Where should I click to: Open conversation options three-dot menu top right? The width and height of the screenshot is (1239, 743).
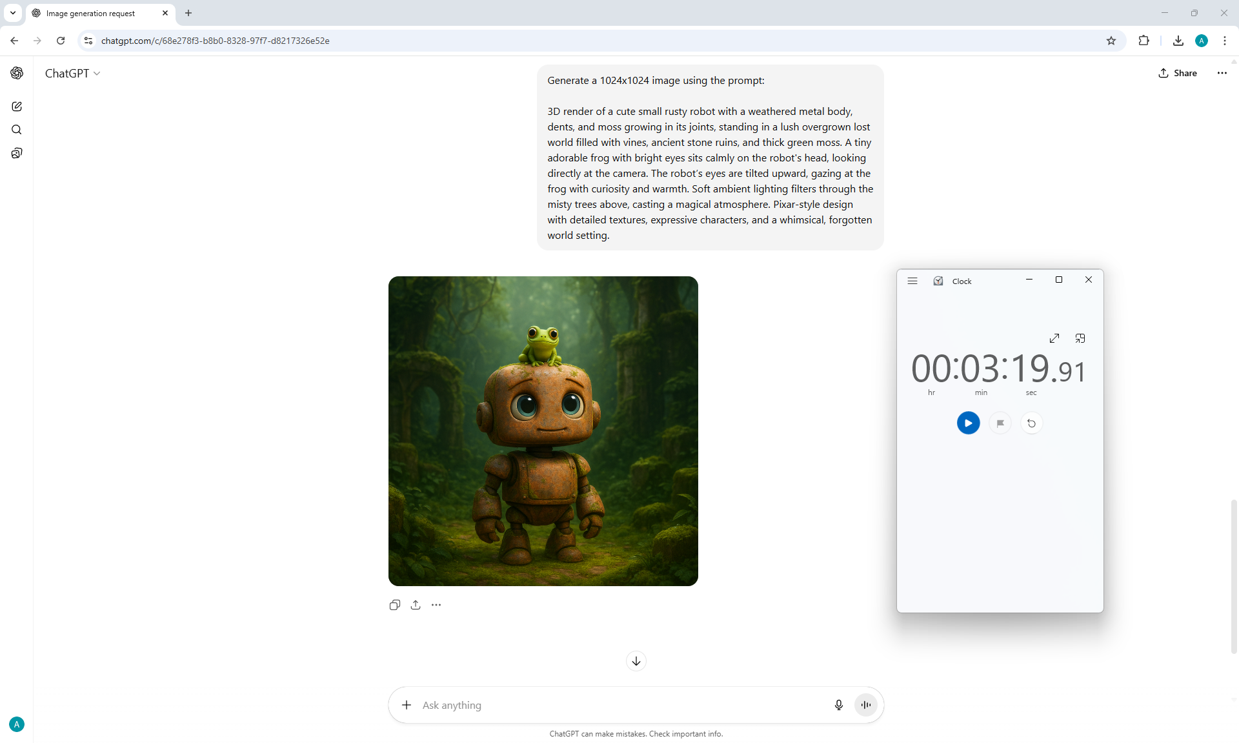click(x=1222, y=73)
